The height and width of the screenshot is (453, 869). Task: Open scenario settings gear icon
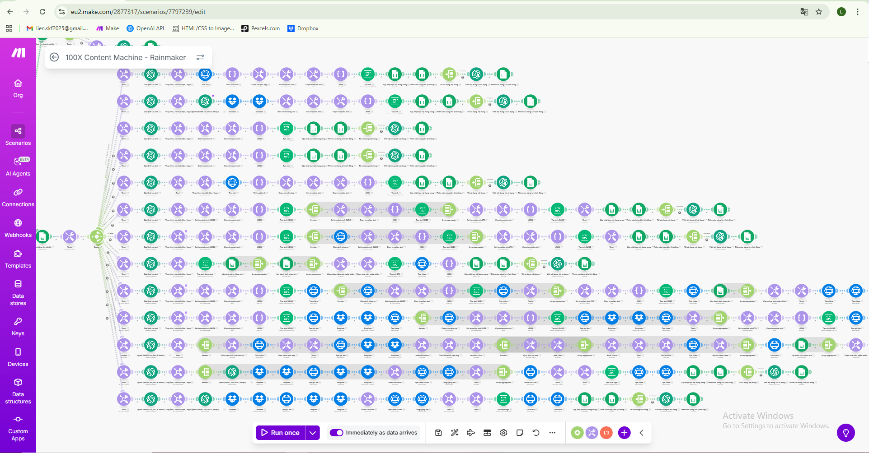click(503, 433)
